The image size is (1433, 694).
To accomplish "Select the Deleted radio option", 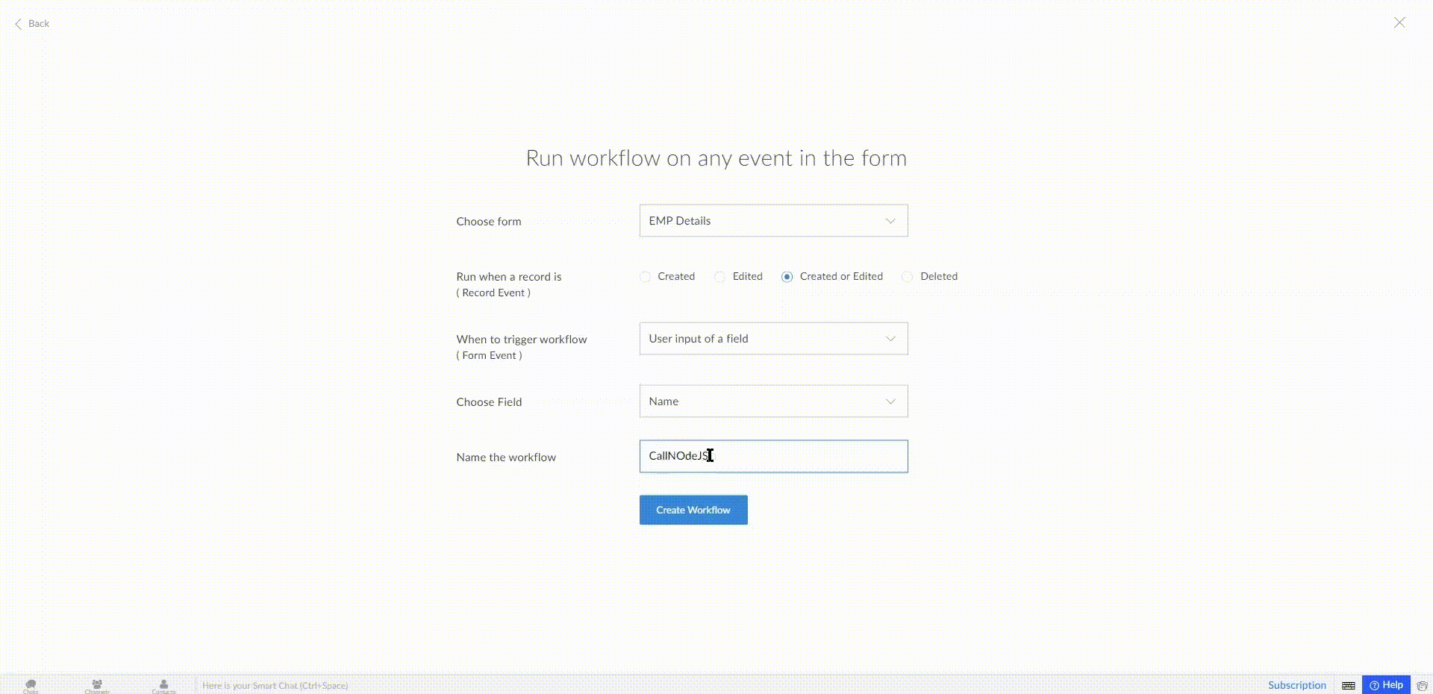I will tap(908, 277).
